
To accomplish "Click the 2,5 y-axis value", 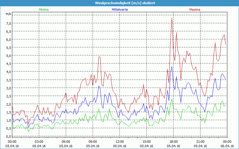I will [9, 96].
